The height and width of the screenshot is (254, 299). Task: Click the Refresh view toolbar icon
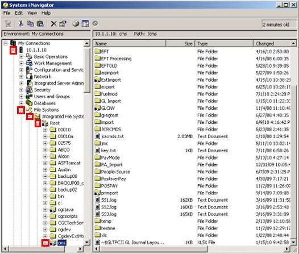85,24
